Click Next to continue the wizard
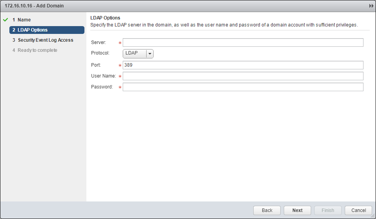376x219 pixels. click(297, 210)
